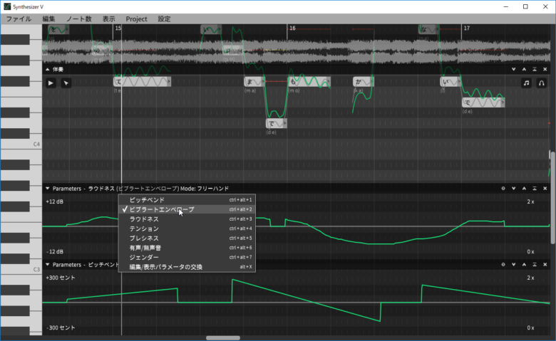Collapse the ラウドネス Parameters panel triangle
Image resolution: width=556 pixels, height=341 pixels.
48,189
